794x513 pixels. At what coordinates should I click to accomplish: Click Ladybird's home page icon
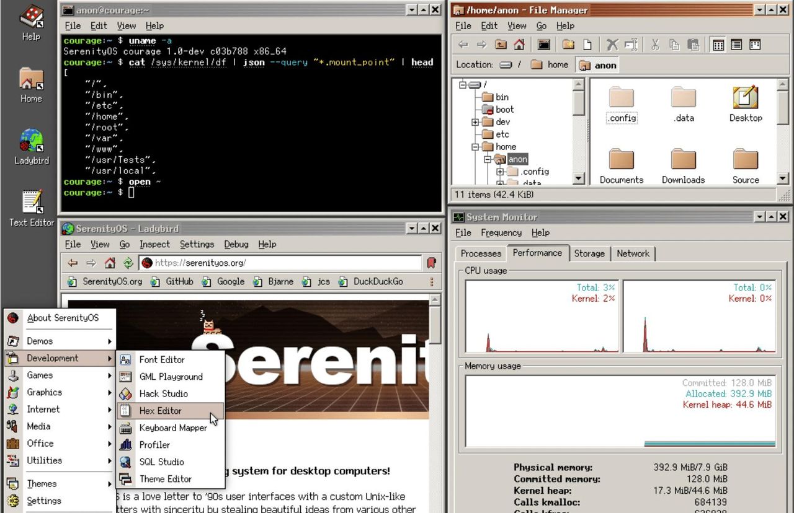(x=110, y=263)
